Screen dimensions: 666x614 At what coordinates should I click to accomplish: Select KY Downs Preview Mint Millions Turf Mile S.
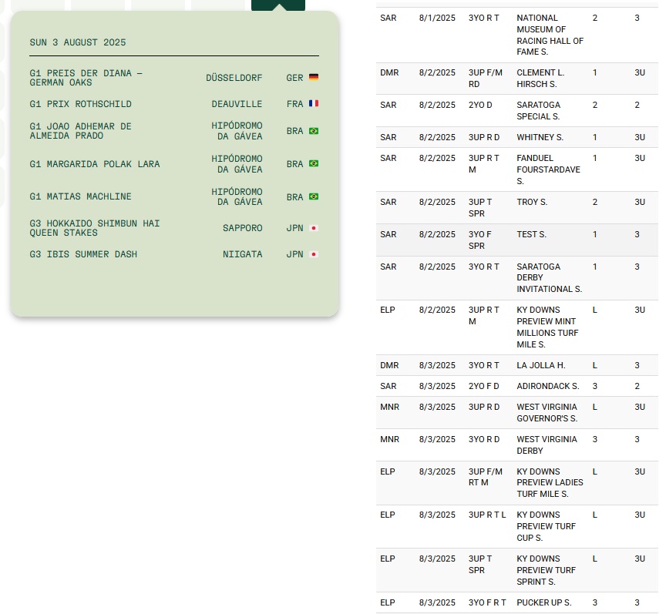[x=547, y=327]
